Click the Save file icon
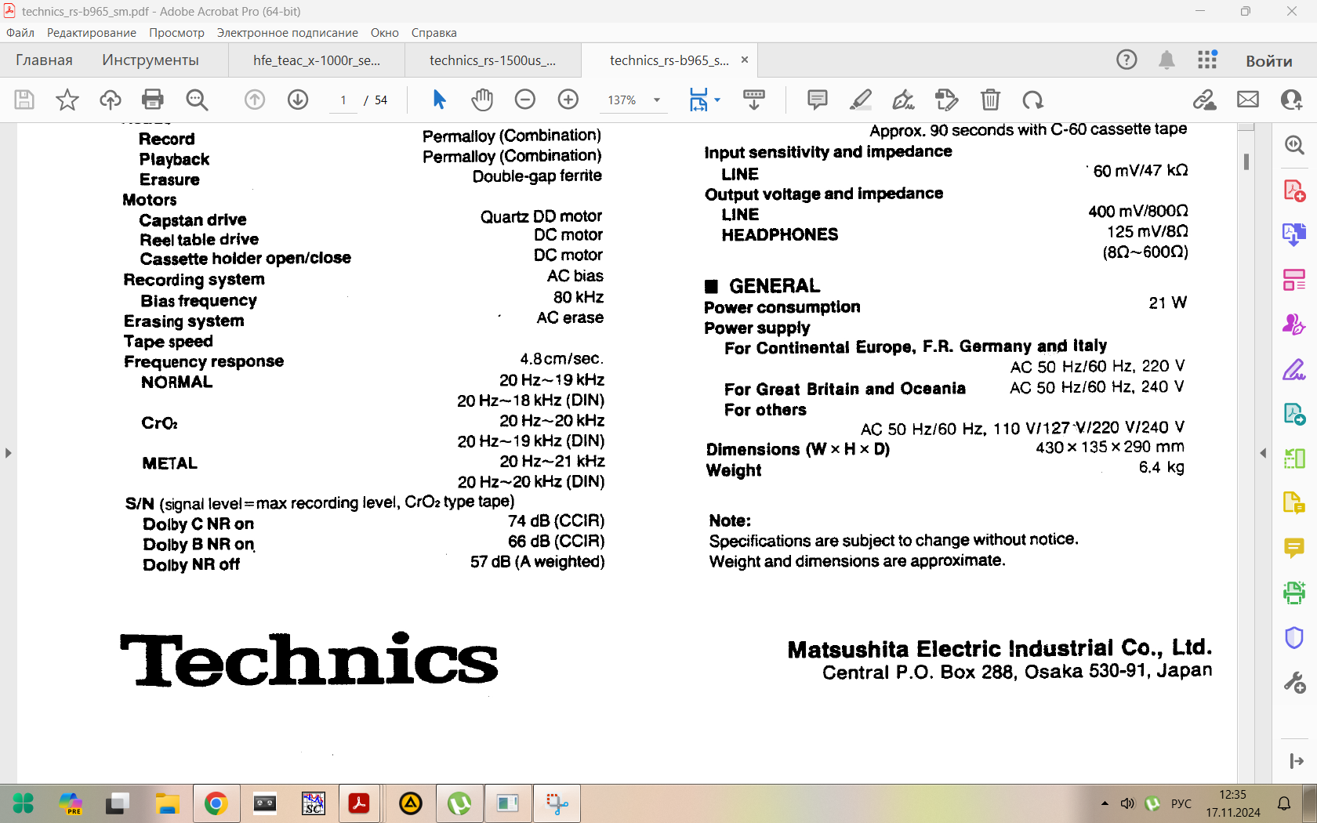This screenshot has width=1317, height=823. (x=24, y=100)
